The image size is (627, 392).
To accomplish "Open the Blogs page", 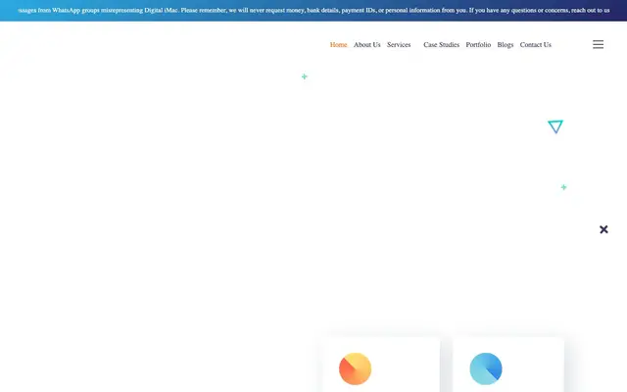I will 506,45.
